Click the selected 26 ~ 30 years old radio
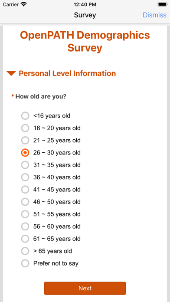The width and height of the screenshot is (170, 302). click(x=25, y=153)
